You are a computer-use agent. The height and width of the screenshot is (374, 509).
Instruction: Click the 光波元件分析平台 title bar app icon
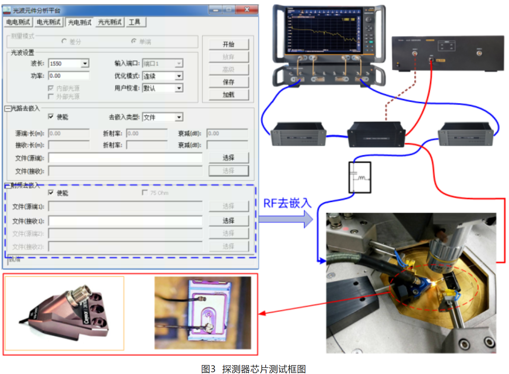[x=7, y=10]
